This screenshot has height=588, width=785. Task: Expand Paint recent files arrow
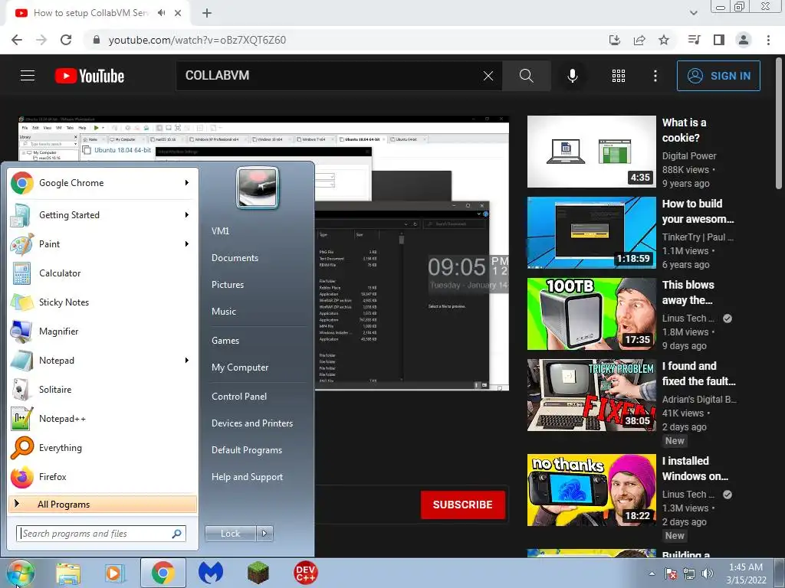click(x=187, y=244)
